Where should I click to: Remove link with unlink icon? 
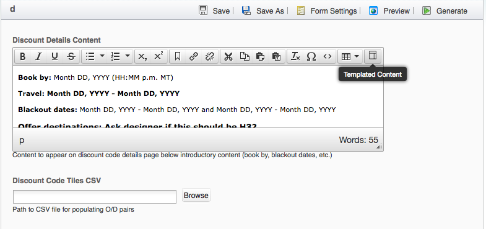pyautogui.click(x=210, y=56)
